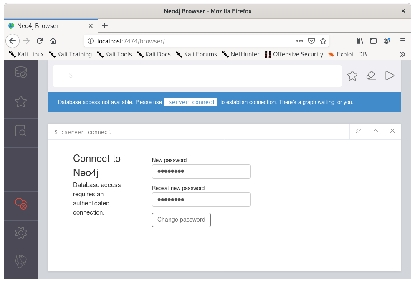This screenshot has height=283, width=415.
Task: Open Kali Training bookmark
Action: pyautogui.click(x=70, y=54)
